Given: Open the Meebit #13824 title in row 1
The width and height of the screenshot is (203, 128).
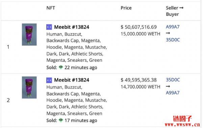Looking at the screenshot, I should point(72,27).
